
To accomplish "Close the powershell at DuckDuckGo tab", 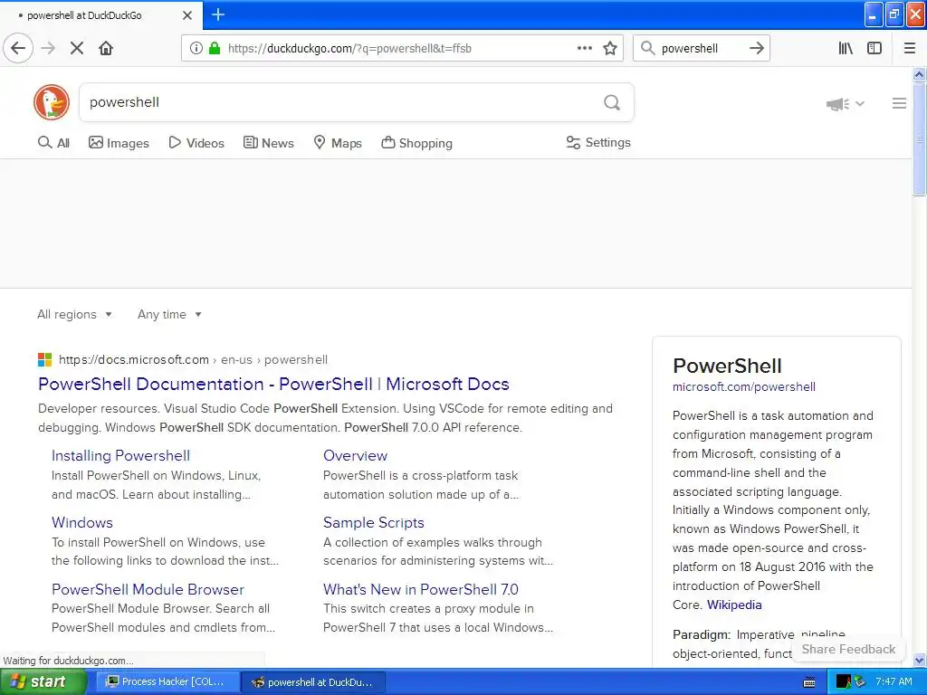I will click(187, 15).
